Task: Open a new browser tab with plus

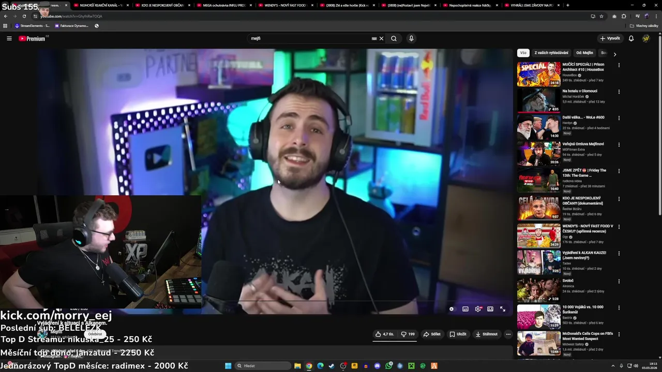Action: point(567,5)
